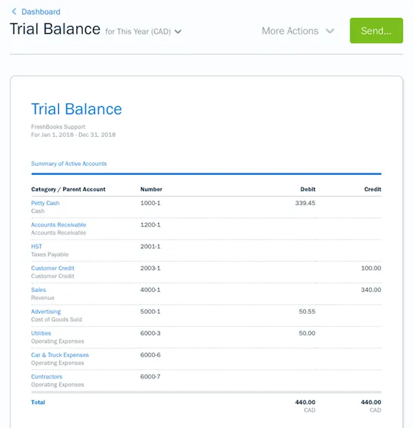Click the Summary of Active Accounts tab

click(x=69, y=164)
